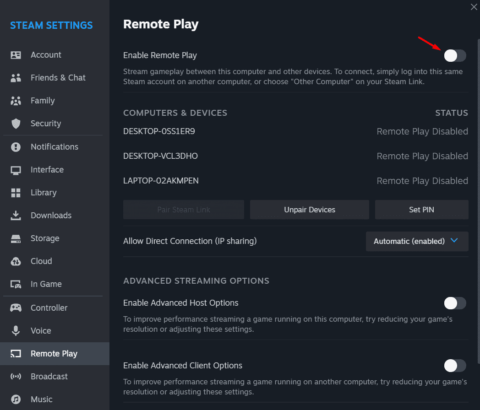The height and width of the screenshot is (410, 480).
Task: Click the Controller gamepad icon
Action: coord(16,307)
